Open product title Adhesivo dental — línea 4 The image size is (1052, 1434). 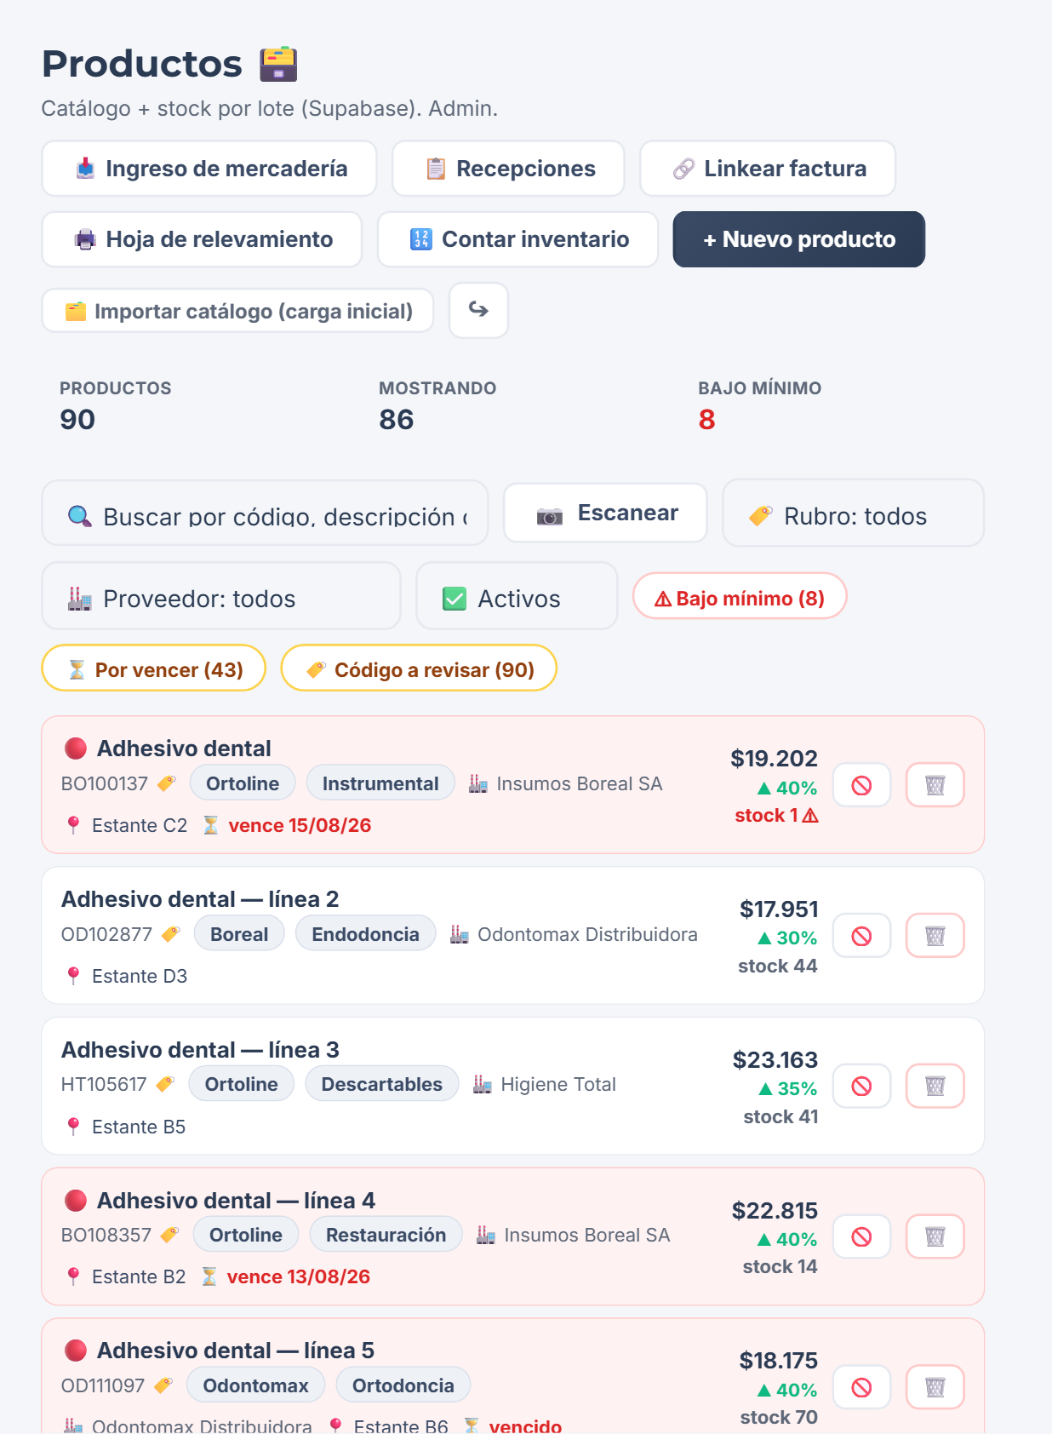pyautogui.click(x=236, y=1201)
